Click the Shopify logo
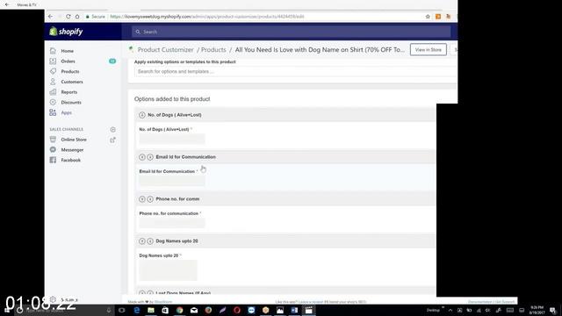Image resolution: width=562 pixels, height=316 pixels. 66,32
